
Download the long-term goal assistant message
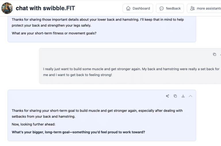pos(183,96)
